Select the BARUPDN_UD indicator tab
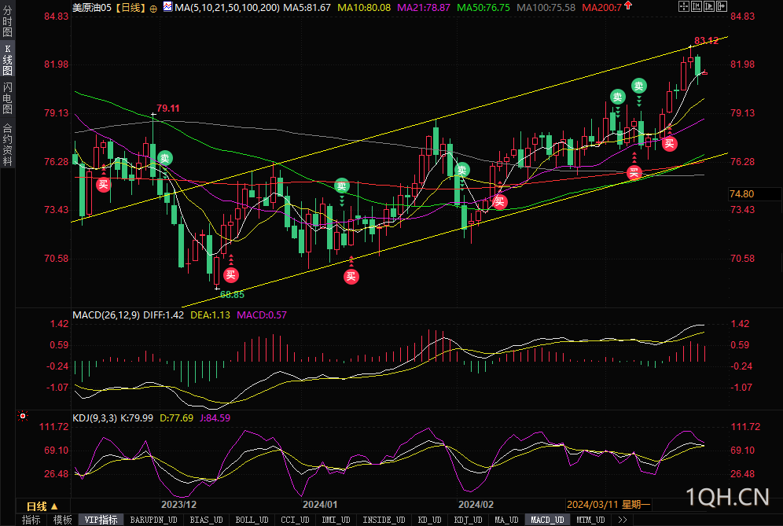 [x=154, y=520]
